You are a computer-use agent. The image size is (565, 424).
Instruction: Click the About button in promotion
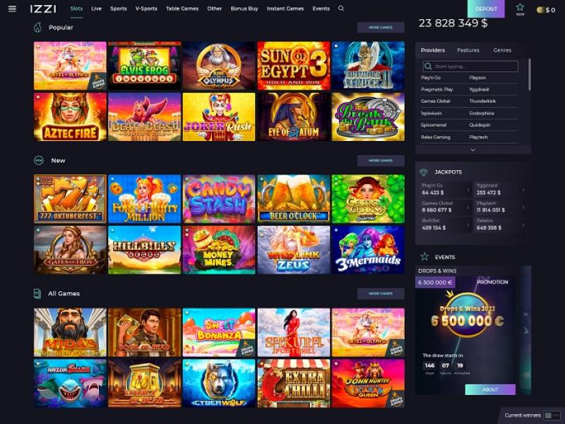pyautogui.click(x=490, y=389)
